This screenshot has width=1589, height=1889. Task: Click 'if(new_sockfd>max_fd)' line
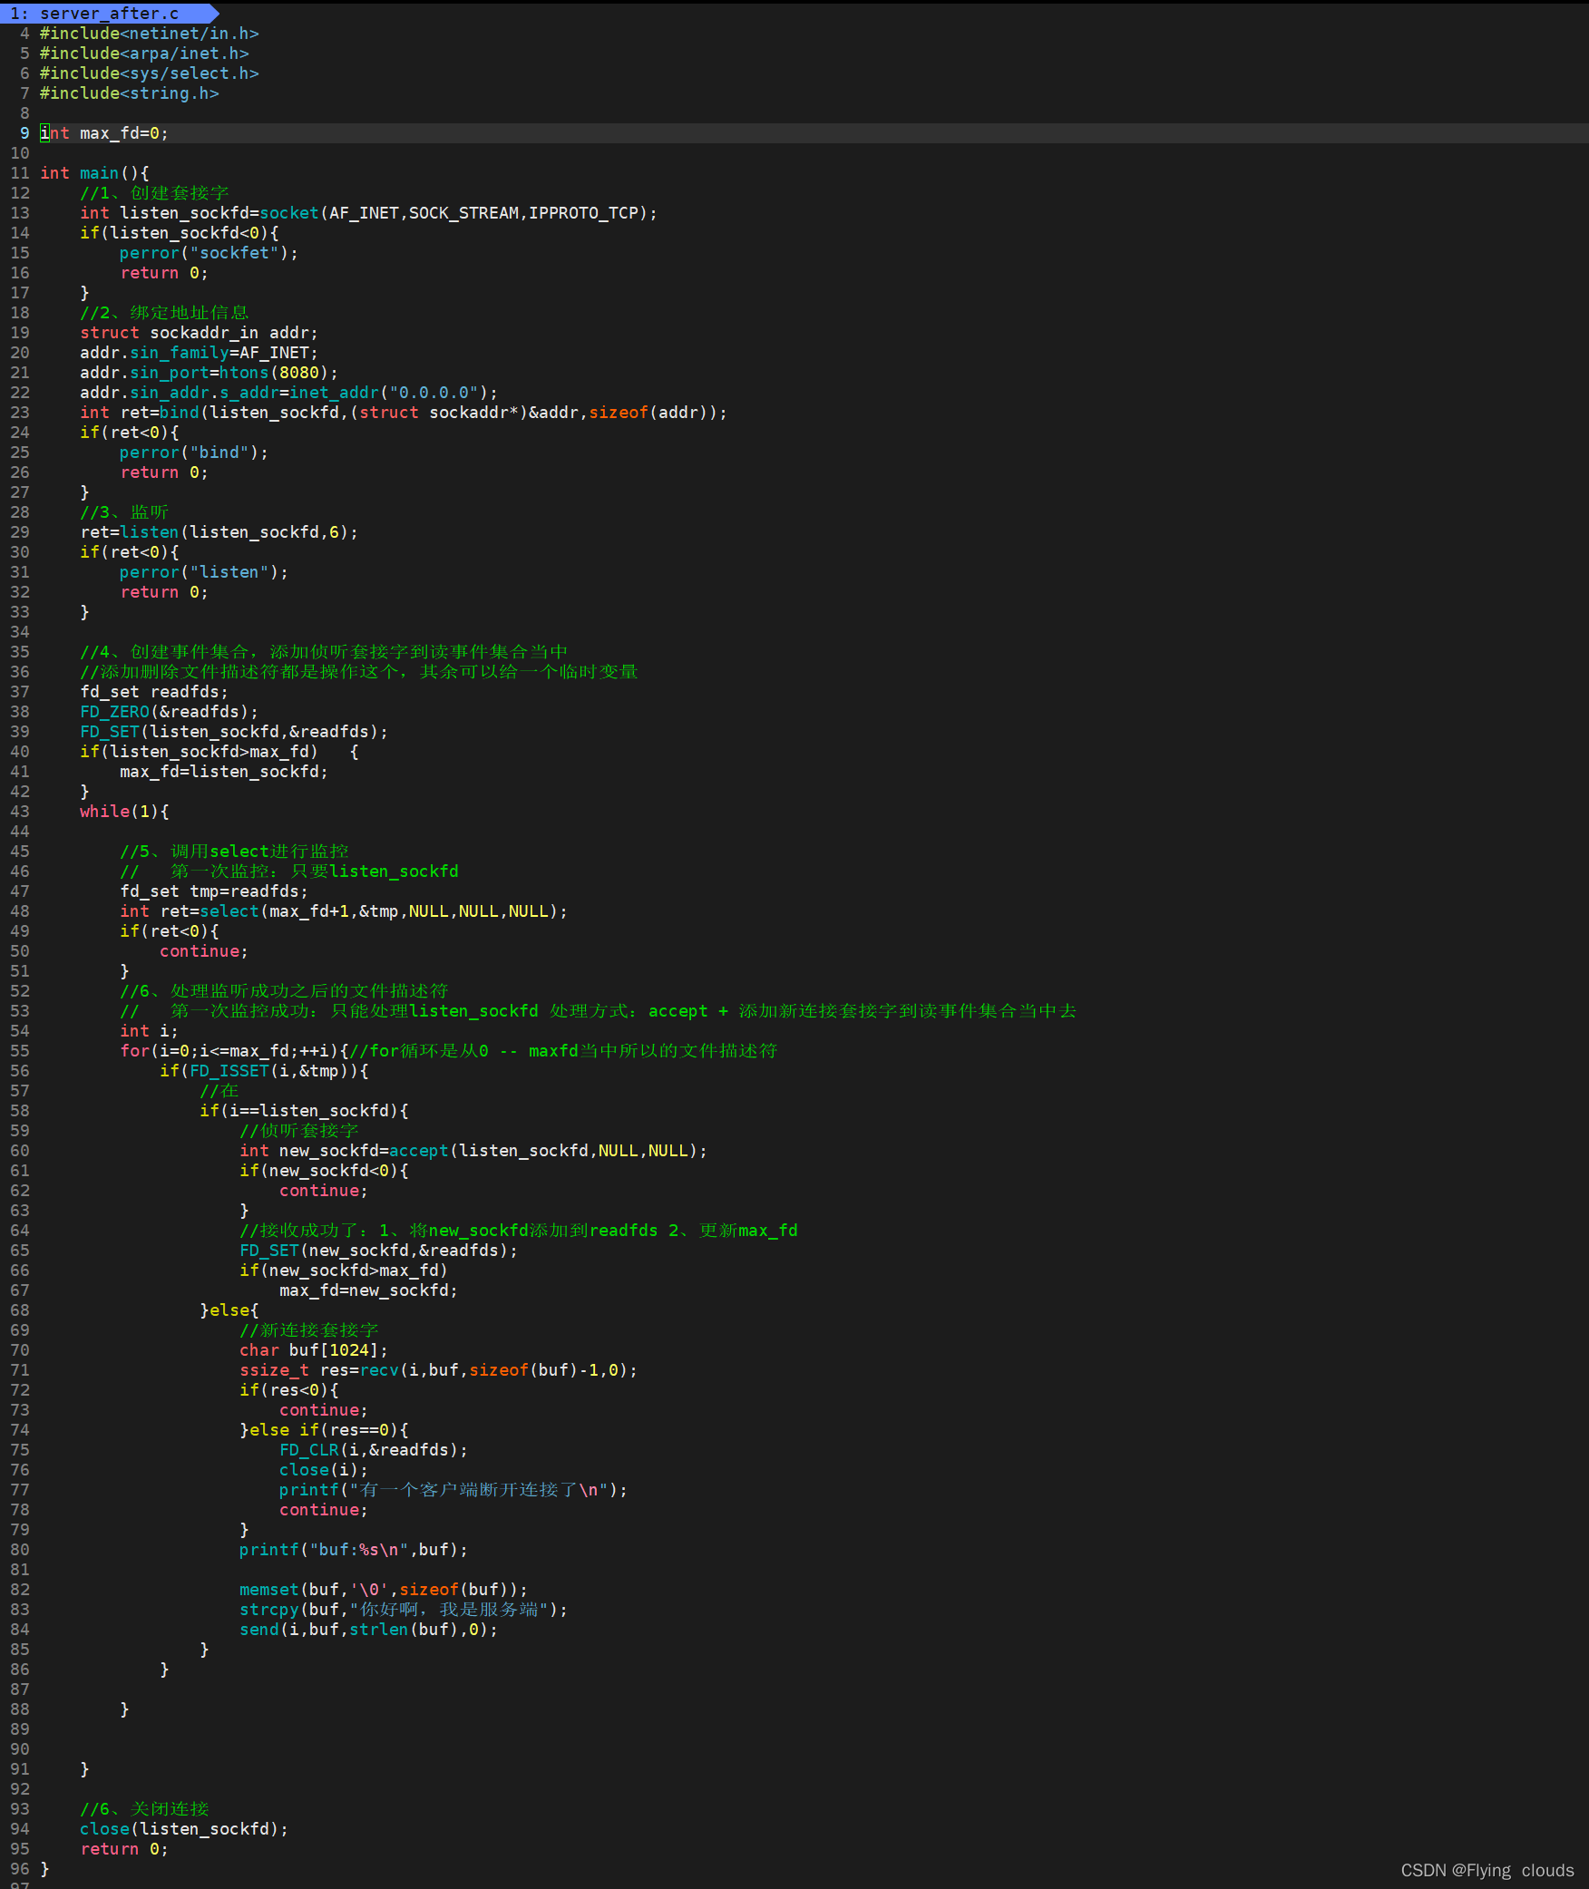pos(344,1271)
